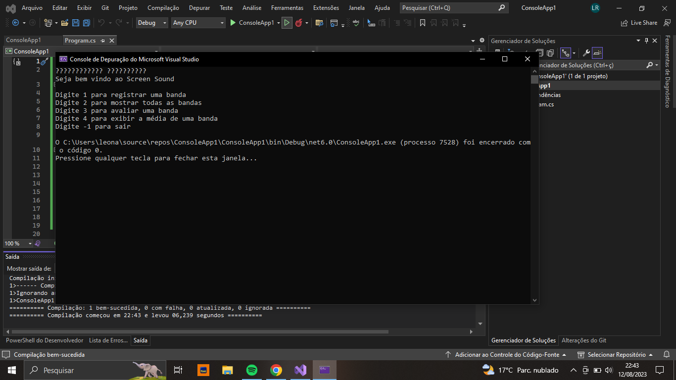The width and height of the screenshot is (676, 380).
Task: Close the Program.cs tab
Action: 112,41
